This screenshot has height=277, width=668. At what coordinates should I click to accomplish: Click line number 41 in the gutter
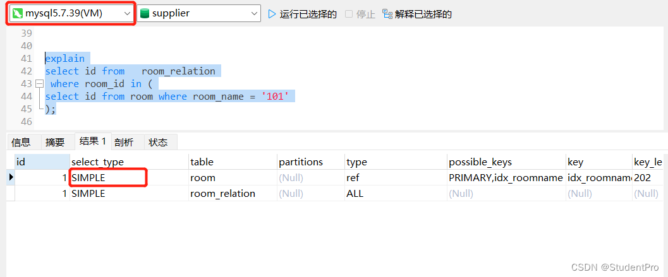(27, 58)
